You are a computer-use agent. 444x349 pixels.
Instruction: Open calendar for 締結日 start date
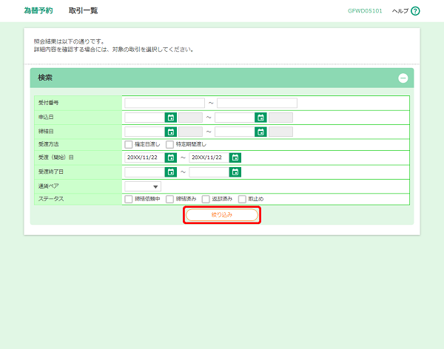tap(171, 132)
